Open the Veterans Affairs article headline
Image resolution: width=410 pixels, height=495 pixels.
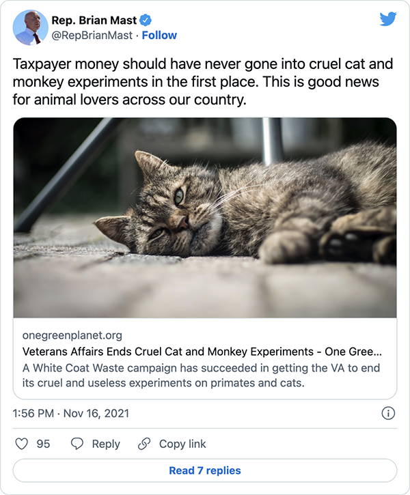tap(202, 352)
